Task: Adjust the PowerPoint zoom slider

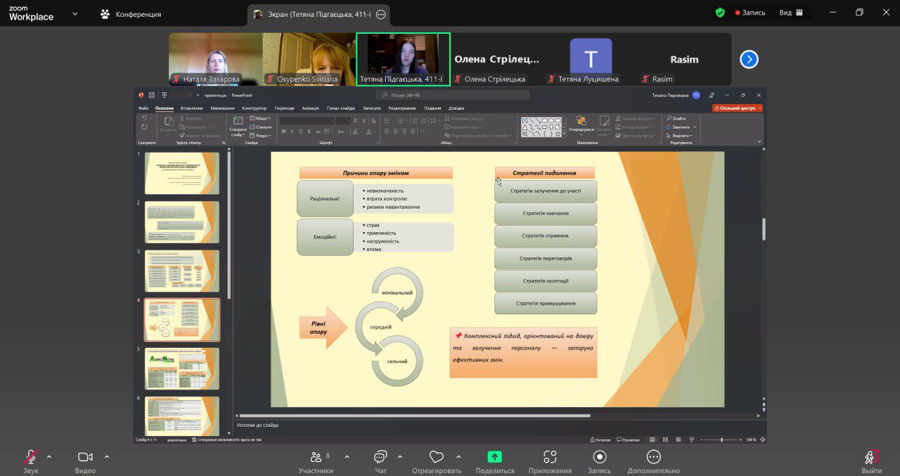Action: [x=721, y=439]
